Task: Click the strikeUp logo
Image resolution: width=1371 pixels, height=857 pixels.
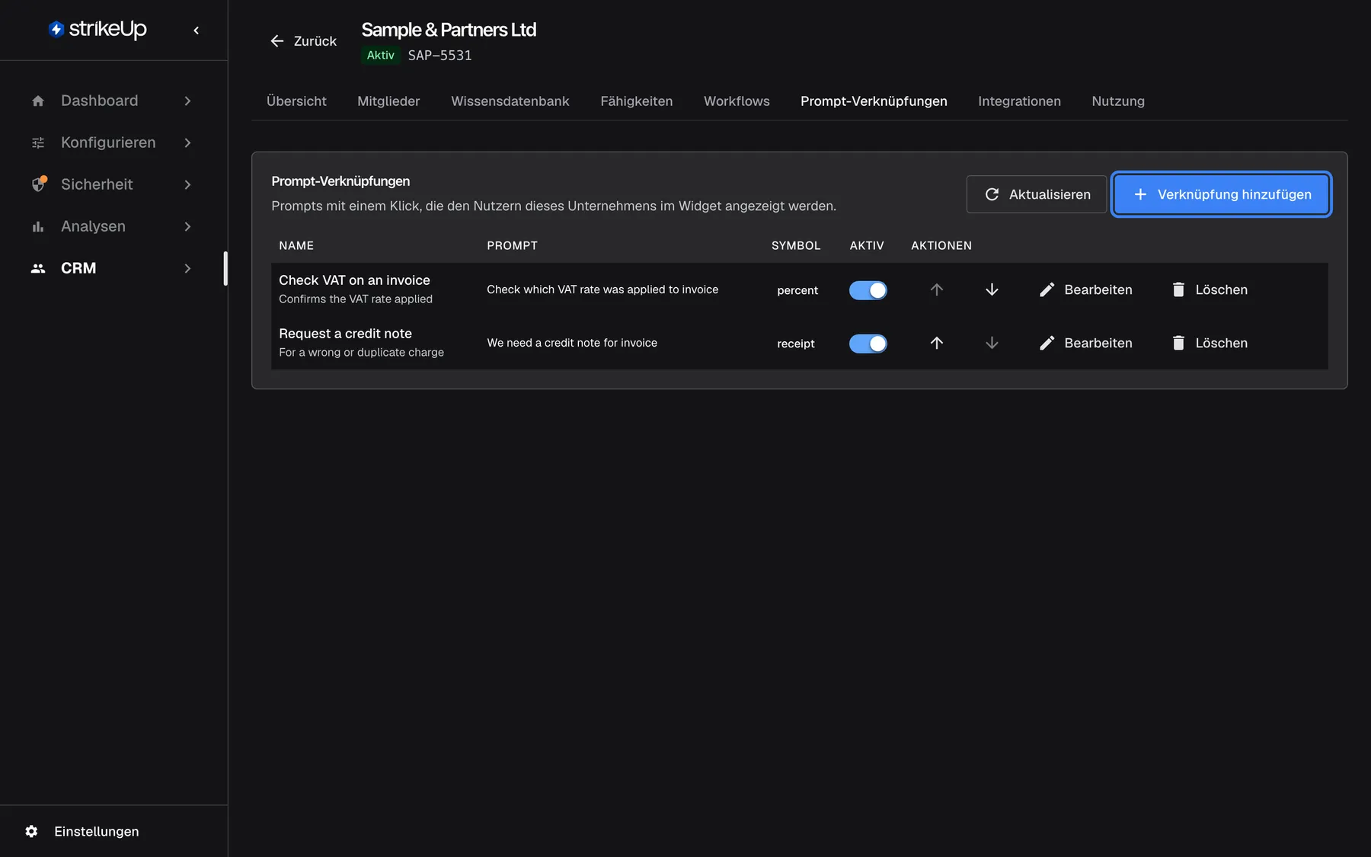Action: click(97, 29)
